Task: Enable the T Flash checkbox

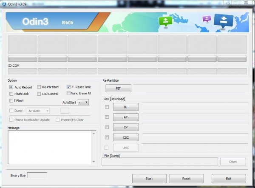Action: pos(11,100)
